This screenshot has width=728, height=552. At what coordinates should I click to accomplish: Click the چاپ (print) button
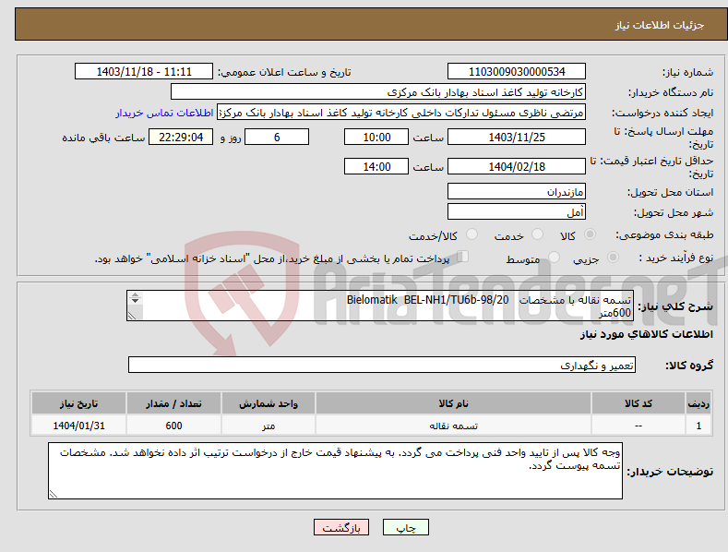tap(405, 527)
